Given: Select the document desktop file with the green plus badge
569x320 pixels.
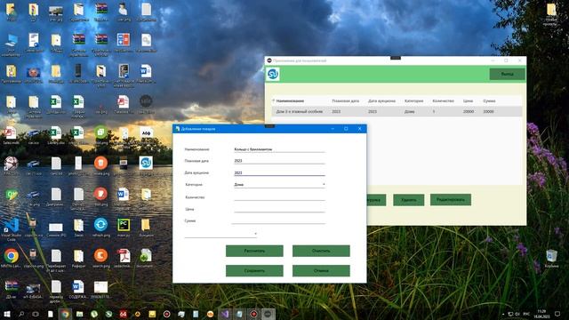Looking at the screenshot, I should (146, 259).
